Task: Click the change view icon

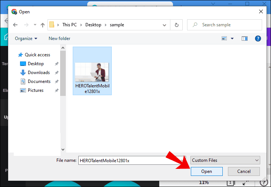Action: 224,39
